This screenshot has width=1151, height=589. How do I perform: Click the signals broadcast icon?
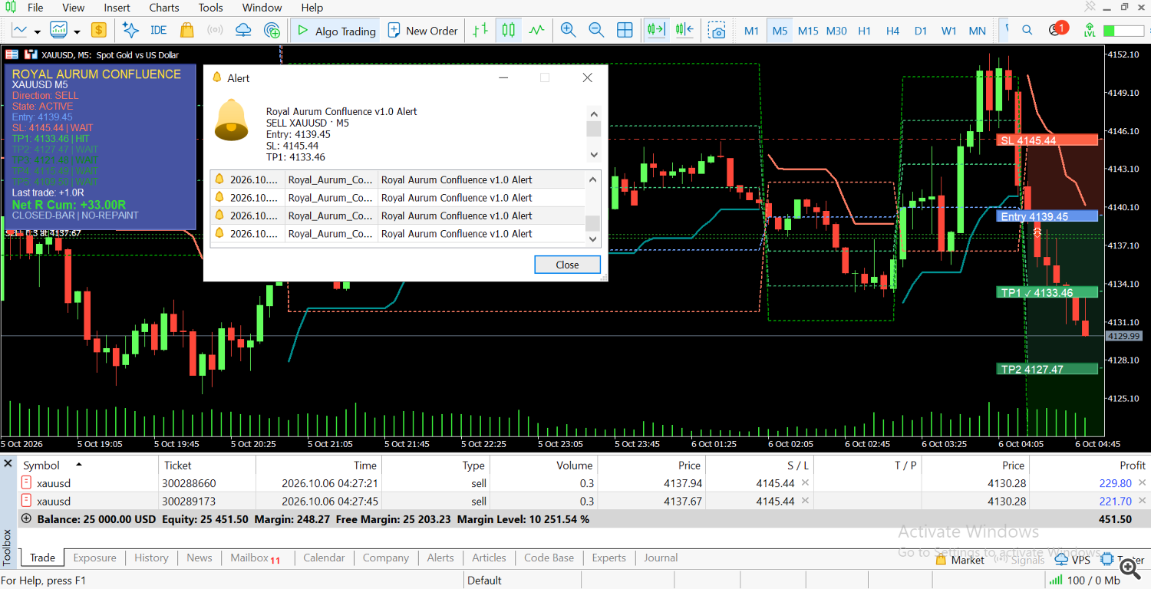215,31
